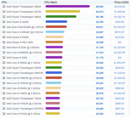The height and width of the screenshot is (117, 130).
Task: Click the $1,899.99 price
Action: pyautogui.click(x=120, y=12)
